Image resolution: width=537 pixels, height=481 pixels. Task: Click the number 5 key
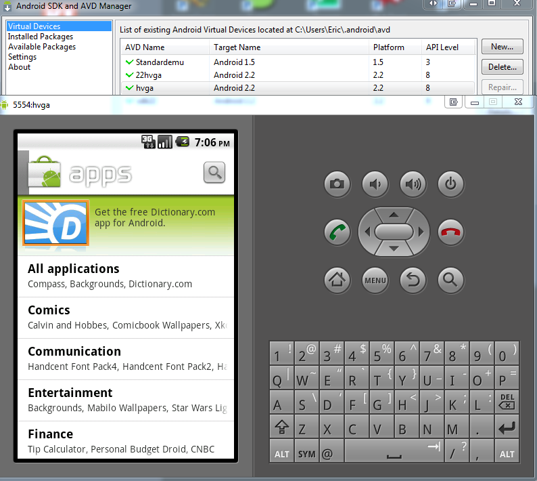pyautogui.click(x=381, y=353)
